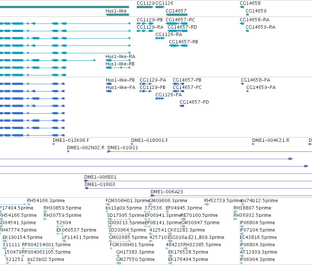Open BAC end label DME1-004K21.R
Image resolution: width=312 pixels, height=265 pixels.
(x=271, y=140)
